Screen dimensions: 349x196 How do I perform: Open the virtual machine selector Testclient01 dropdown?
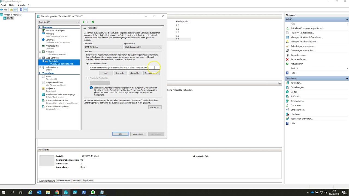(x=59, y=22)
